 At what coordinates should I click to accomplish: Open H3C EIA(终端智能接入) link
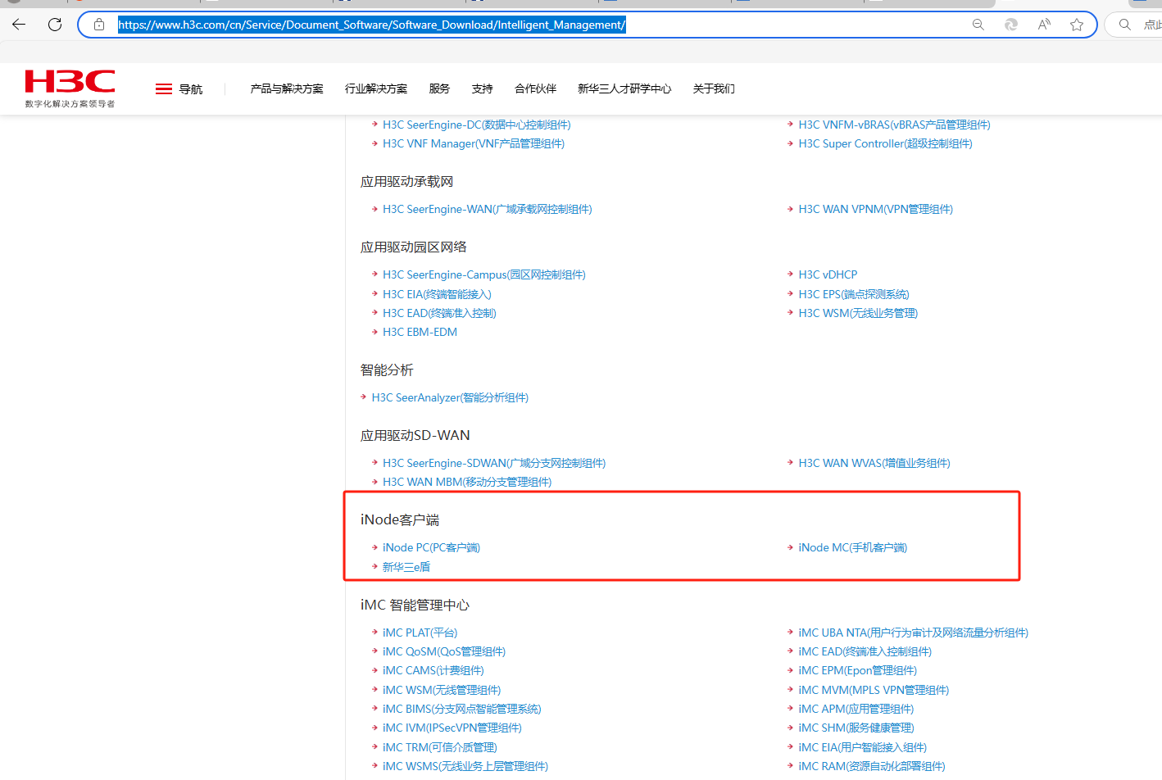click(x=437, y=294)
